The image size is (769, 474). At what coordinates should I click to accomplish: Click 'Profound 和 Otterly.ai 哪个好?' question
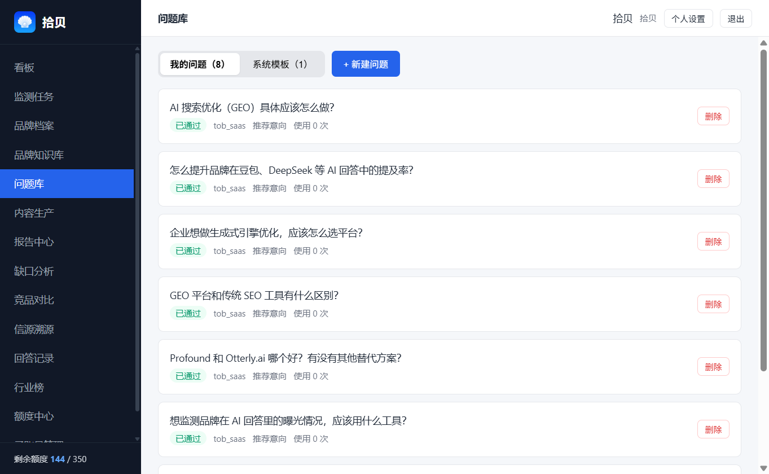[285, 358]
